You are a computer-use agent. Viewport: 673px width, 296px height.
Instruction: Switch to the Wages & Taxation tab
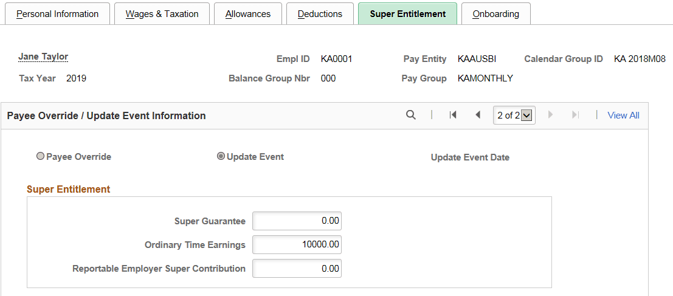(162, 14)
